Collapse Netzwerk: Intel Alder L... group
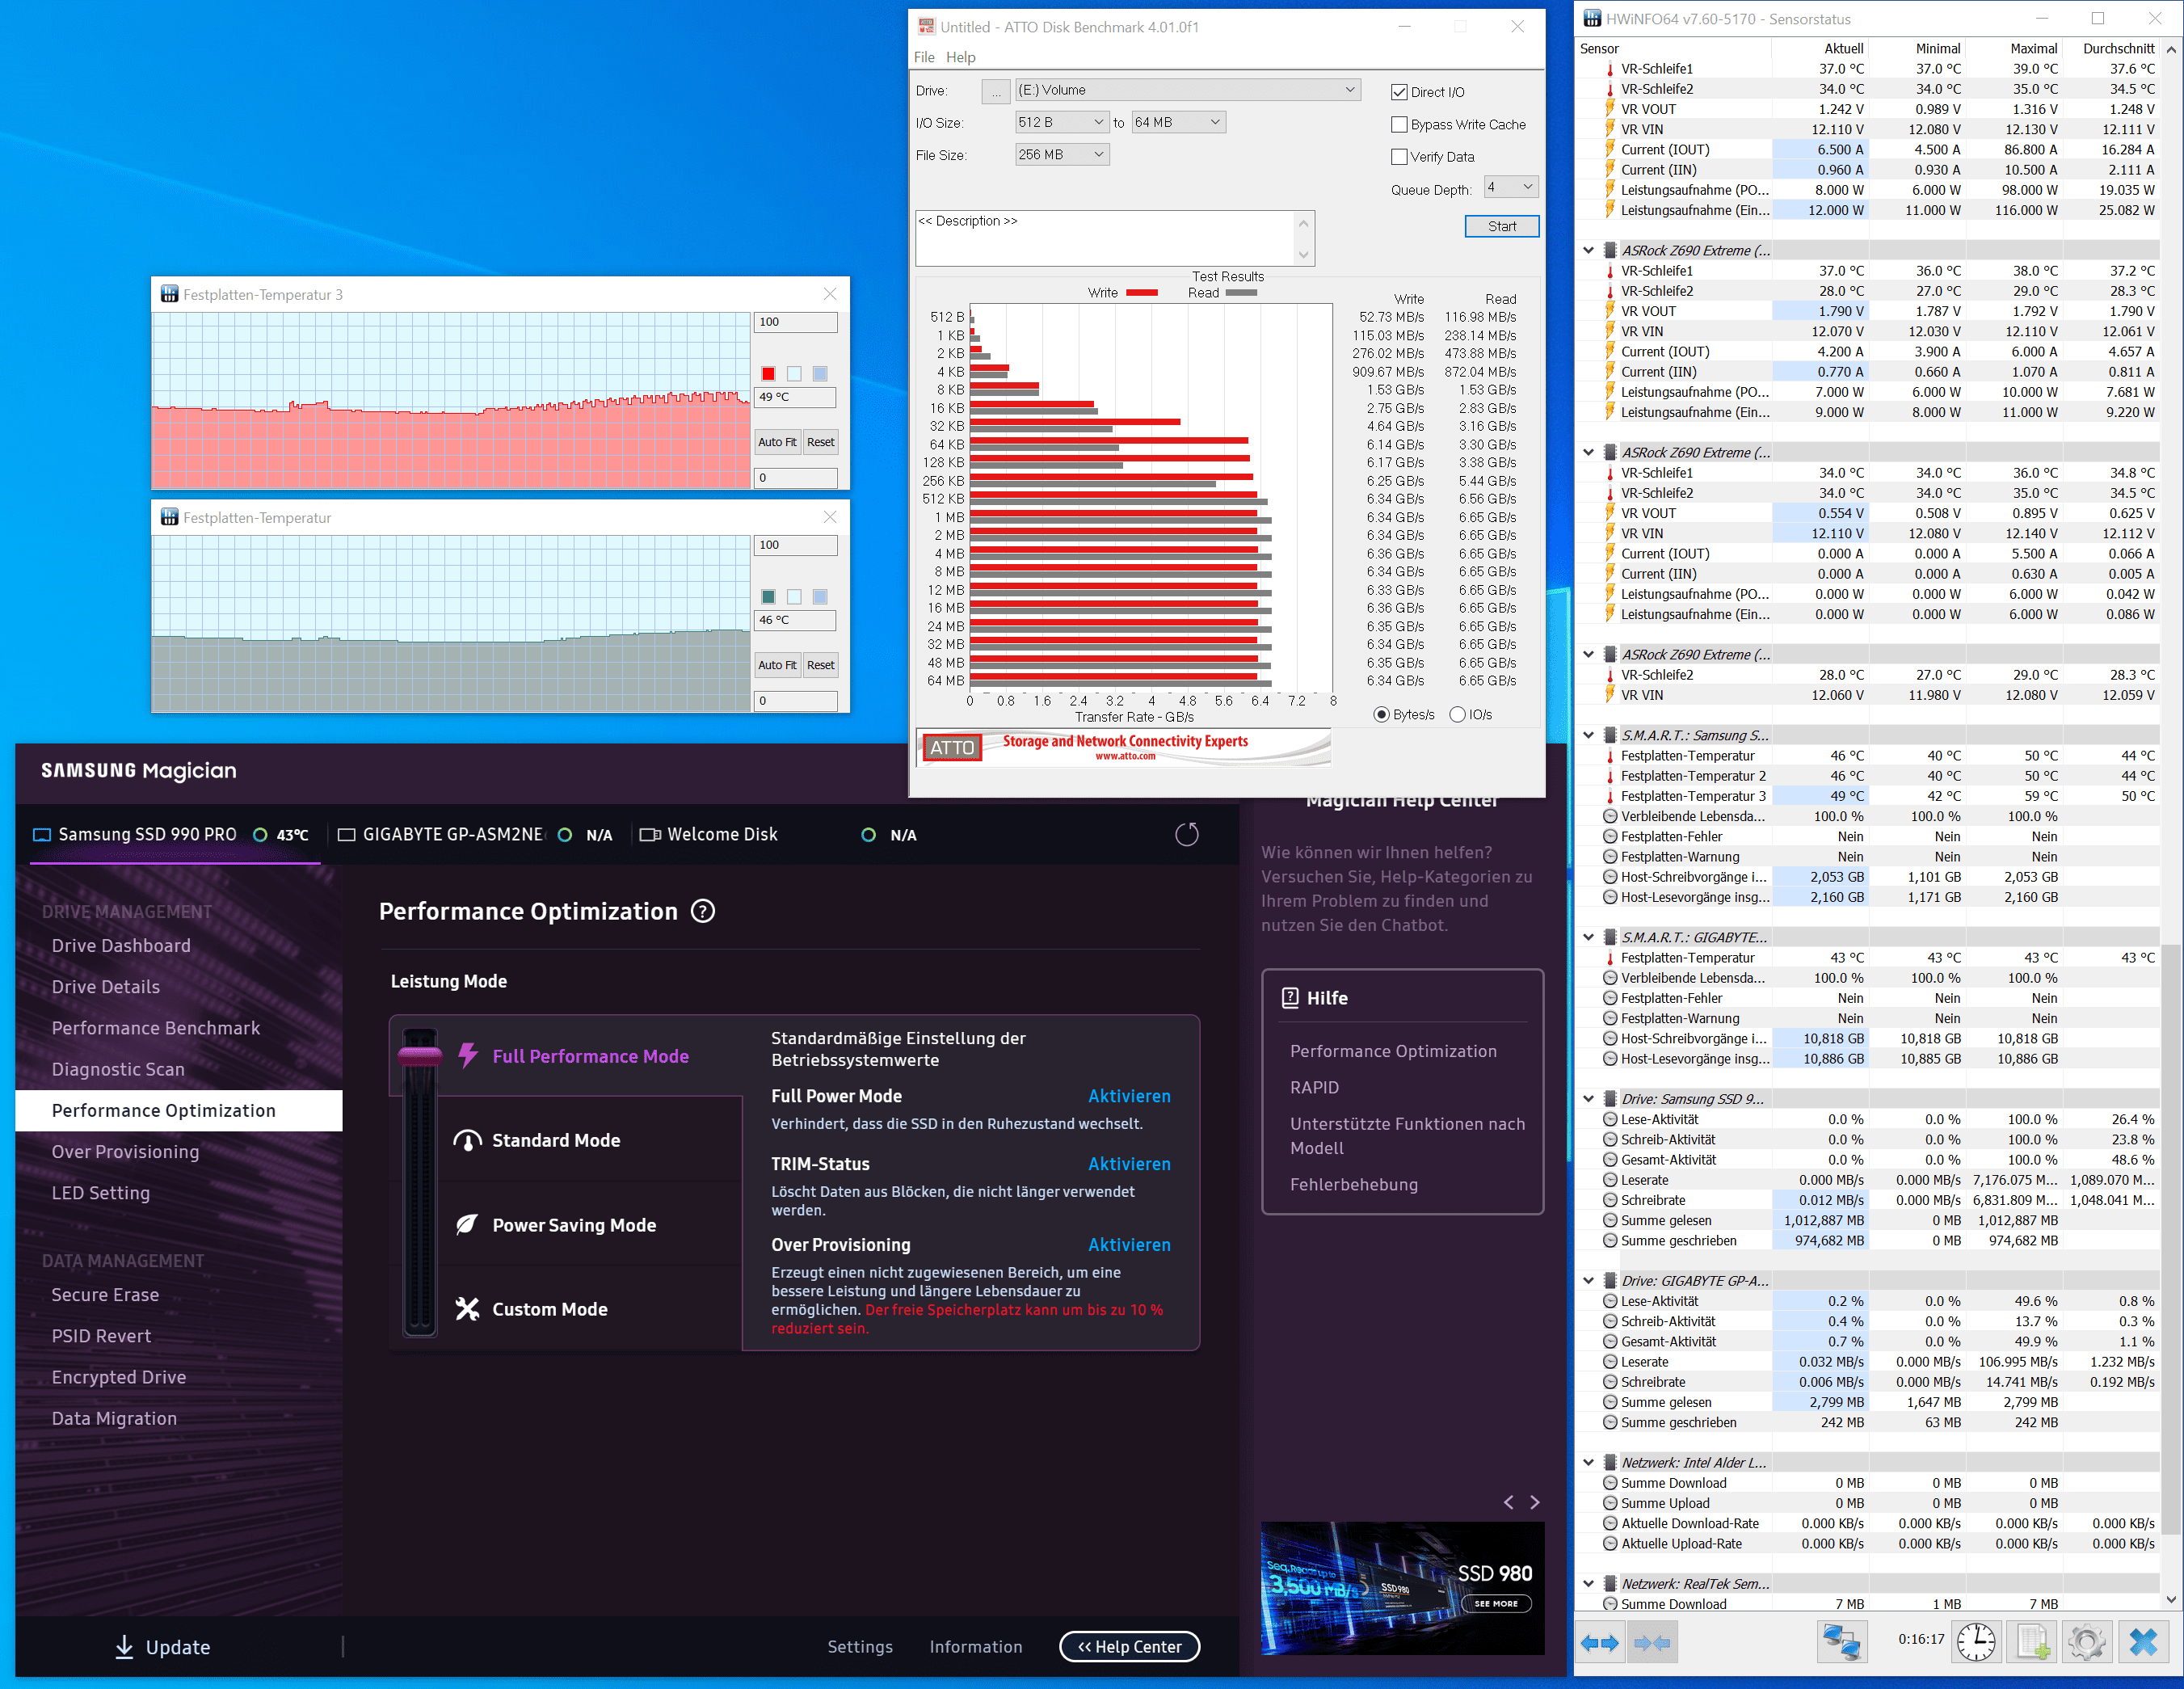The height and width of the screenshot is (1689, 2184). tap(1588, 1462)
